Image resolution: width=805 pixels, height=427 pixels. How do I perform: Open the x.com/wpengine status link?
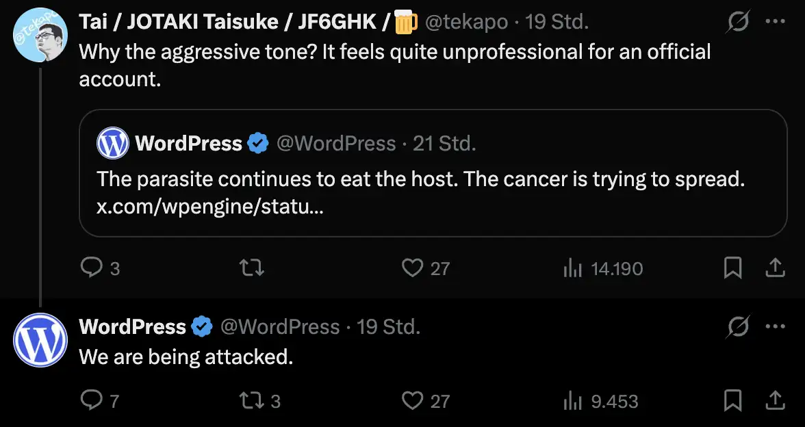coord(210,207)
